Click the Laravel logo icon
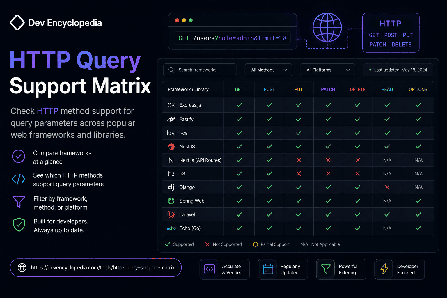The image size is (447, 298). 171,214
